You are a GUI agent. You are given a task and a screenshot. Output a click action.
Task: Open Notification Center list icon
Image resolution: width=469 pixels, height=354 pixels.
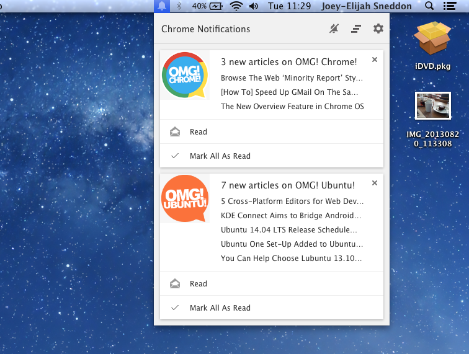coord(450,6)
